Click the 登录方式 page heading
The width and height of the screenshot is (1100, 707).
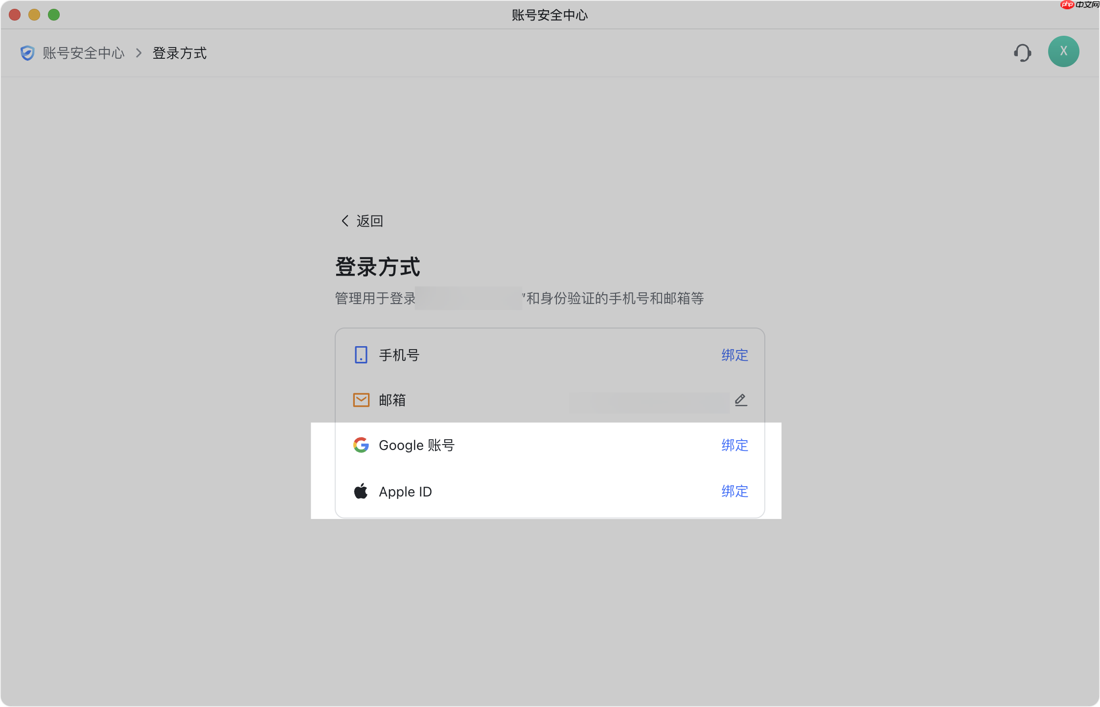pyautogui.click(x=377, y=267)
